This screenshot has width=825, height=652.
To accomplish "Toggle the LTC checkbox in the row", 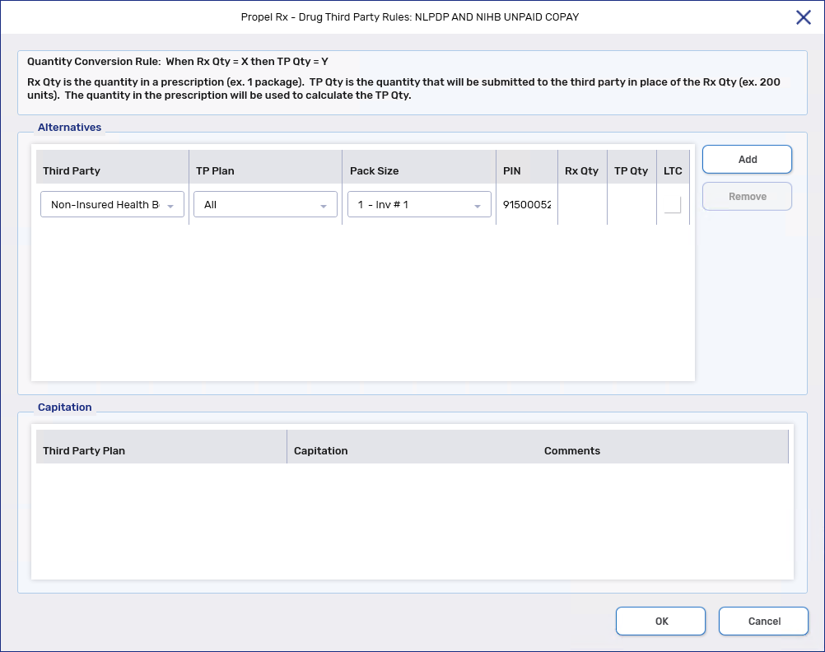I will tap(673, 205).
